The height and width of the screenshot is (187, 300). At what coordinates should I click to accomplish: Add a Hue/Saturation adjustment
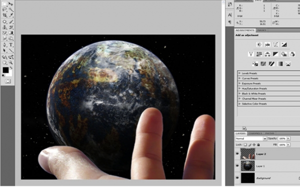click(259, 54)
